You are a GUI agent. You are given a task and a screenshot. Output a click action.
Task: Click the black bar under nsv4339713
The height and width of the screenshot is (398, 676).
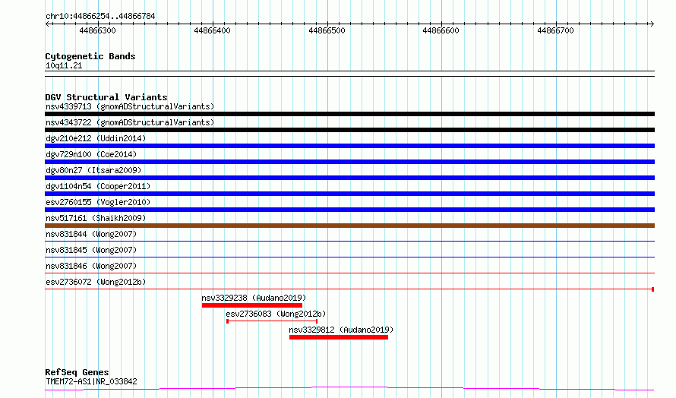[x=349, y=114]
